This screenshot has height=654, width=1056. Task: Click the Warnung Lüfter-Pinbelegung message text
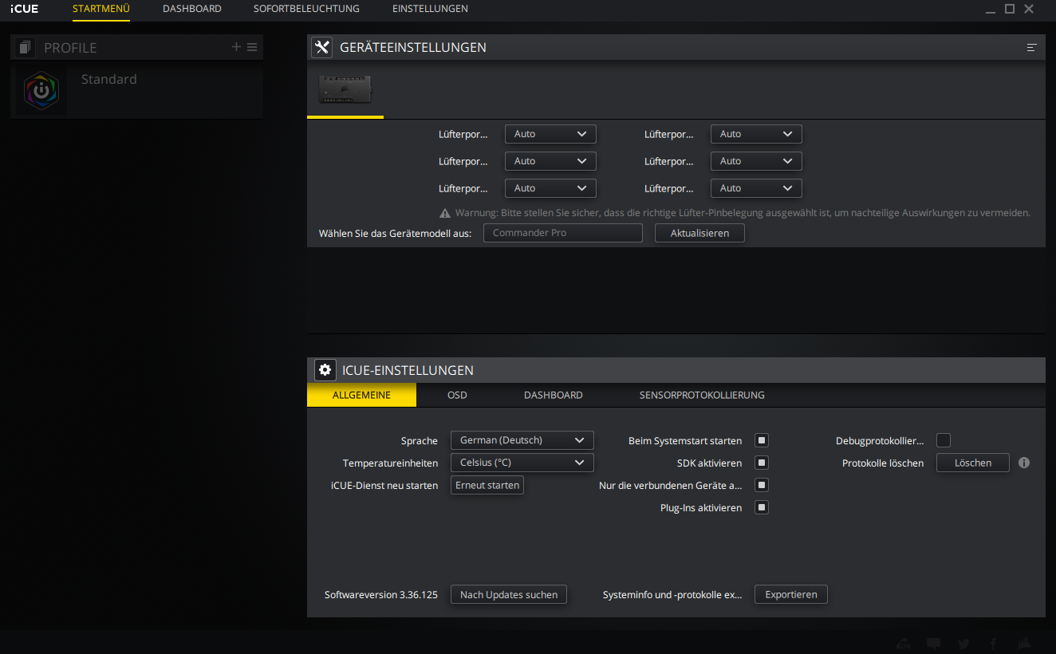pos(743,213)
